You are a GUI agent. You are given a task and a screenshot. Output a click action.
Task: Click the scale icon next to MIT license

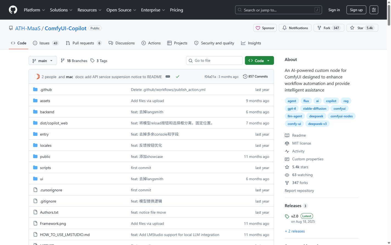[287, 143]
